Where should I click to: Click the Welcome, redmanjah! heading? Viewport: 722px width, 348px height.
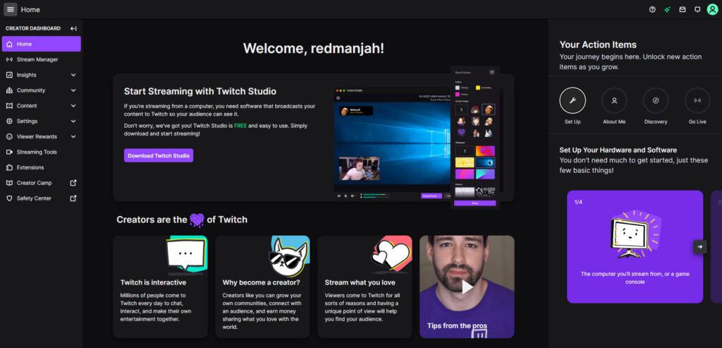314,49
